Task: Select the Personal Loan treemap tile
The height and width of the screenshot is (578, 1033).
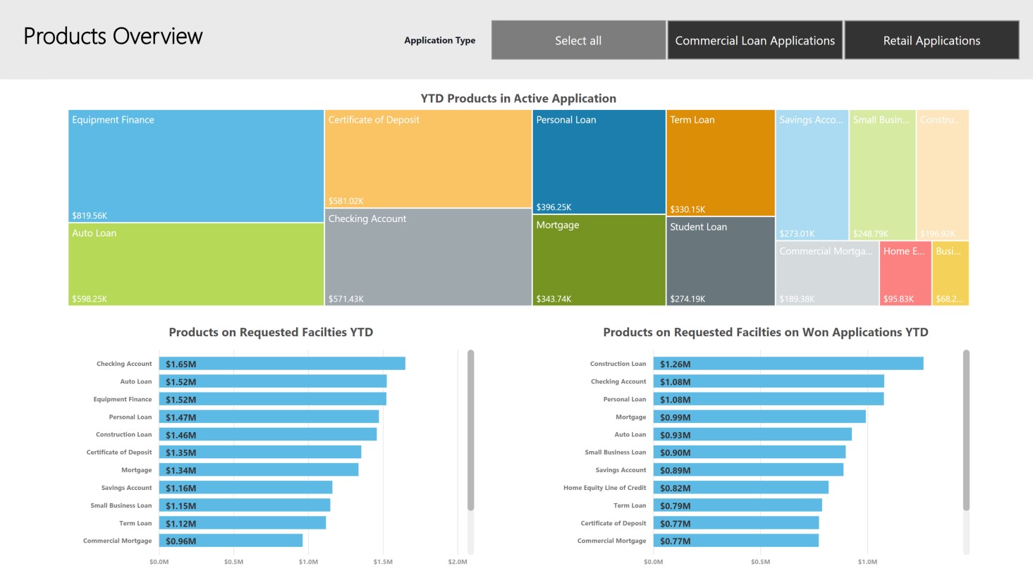Action: click(599, 161)
